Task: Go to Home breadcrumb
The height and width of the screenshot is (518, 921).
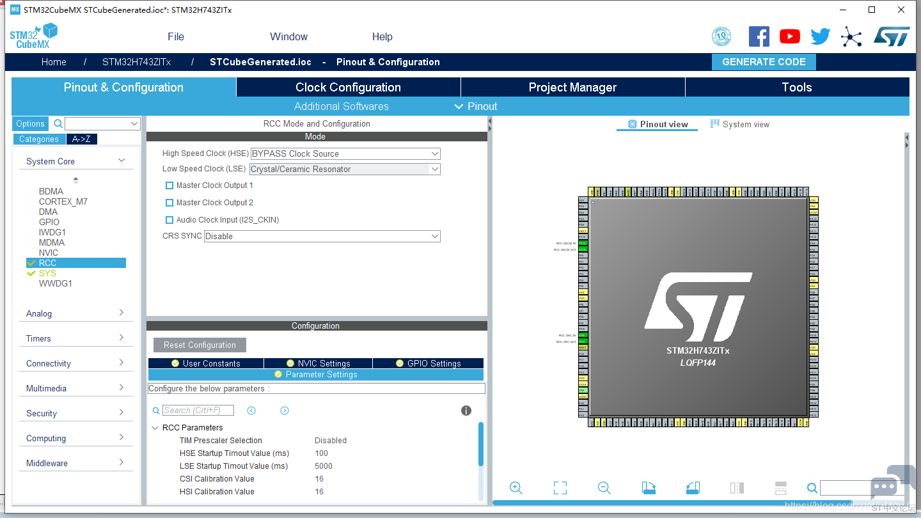Action: coord(54,62)
